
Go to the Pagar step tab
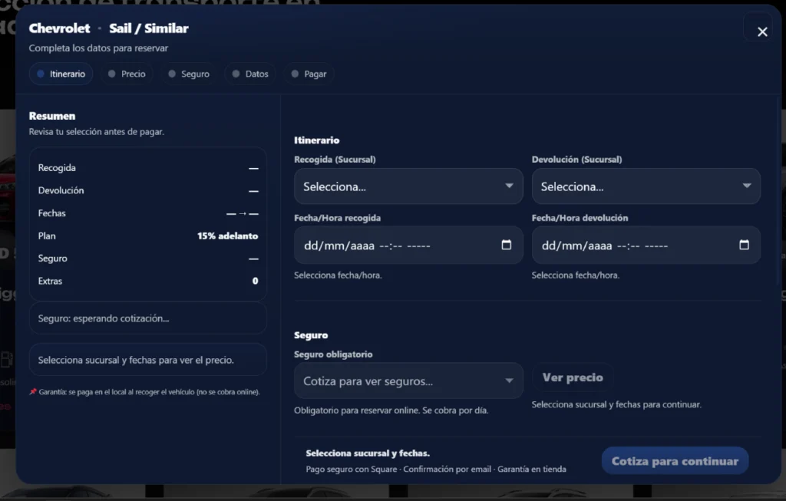point(309,74)
